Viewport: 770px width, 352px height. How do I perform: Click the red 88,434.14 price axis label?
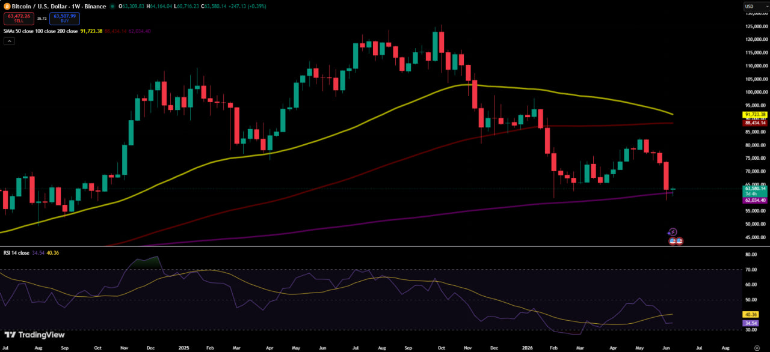point(755,123)
